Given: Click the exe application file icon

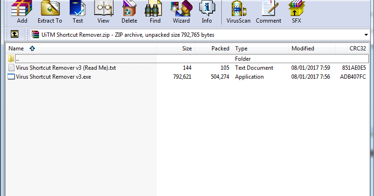Looking at the screenshot, I should [x=11, y=77].
